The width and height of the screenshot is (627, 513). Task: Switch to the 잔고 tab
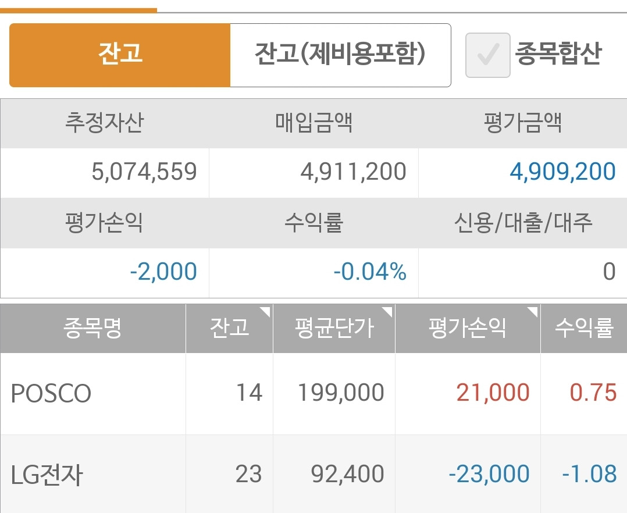[120, 55]
